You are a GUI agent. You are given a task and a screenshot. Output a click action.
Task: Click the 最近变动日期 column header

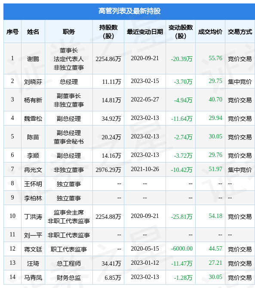tap(145, 32)
